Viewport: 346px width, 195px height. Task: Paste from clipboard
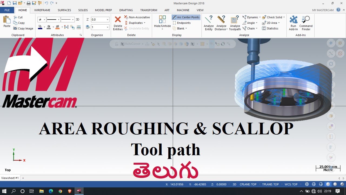tap(7, 22)
